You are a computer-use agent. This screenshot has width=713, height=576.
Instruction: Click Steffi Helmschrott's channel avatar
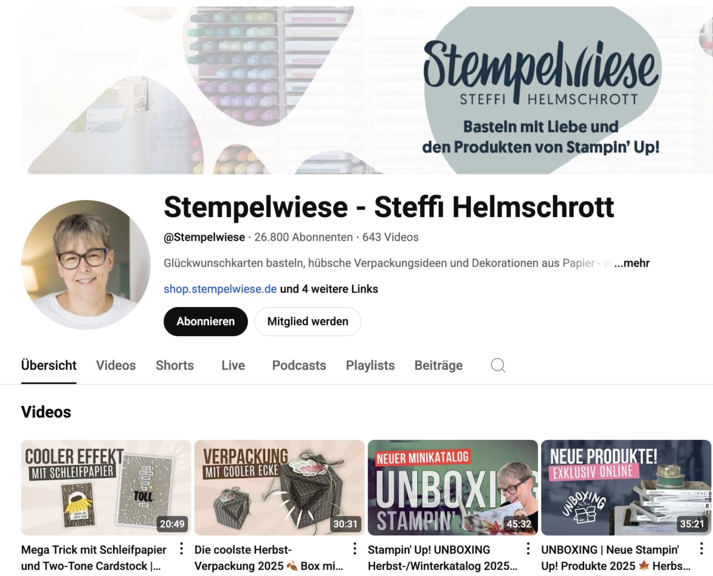coord(86,264)
